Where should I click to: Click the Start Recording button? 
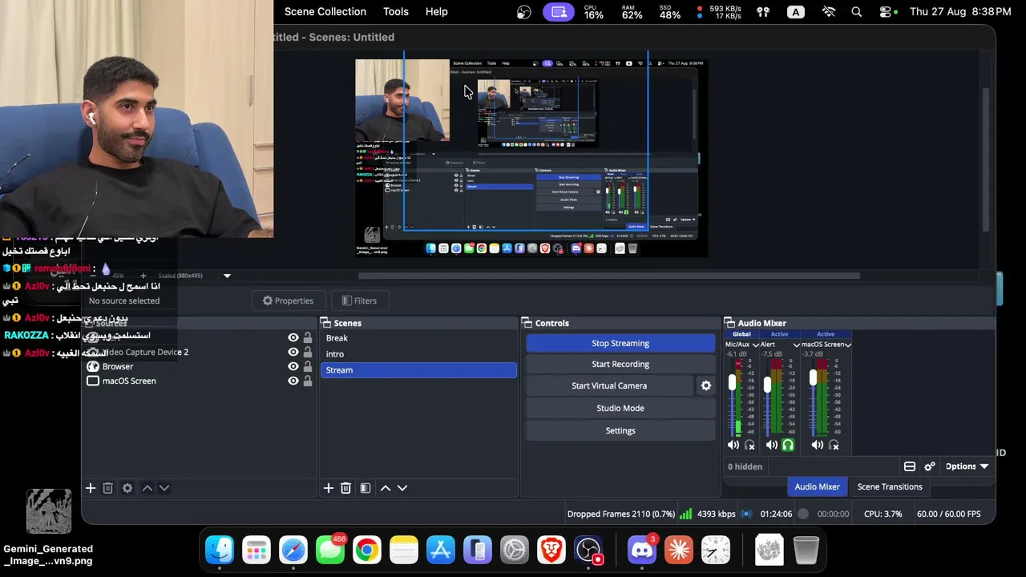[x=620, y=364]
